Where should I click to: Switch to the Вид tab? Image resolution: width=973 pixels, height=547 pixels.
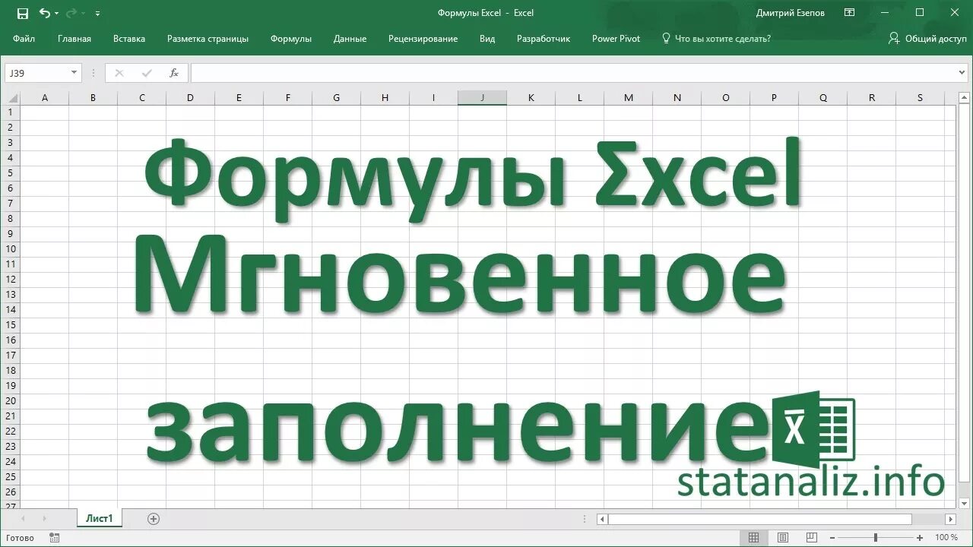click(487, 39)
